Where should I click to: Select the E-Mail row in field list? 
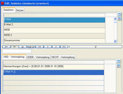(x=54, y=20)
